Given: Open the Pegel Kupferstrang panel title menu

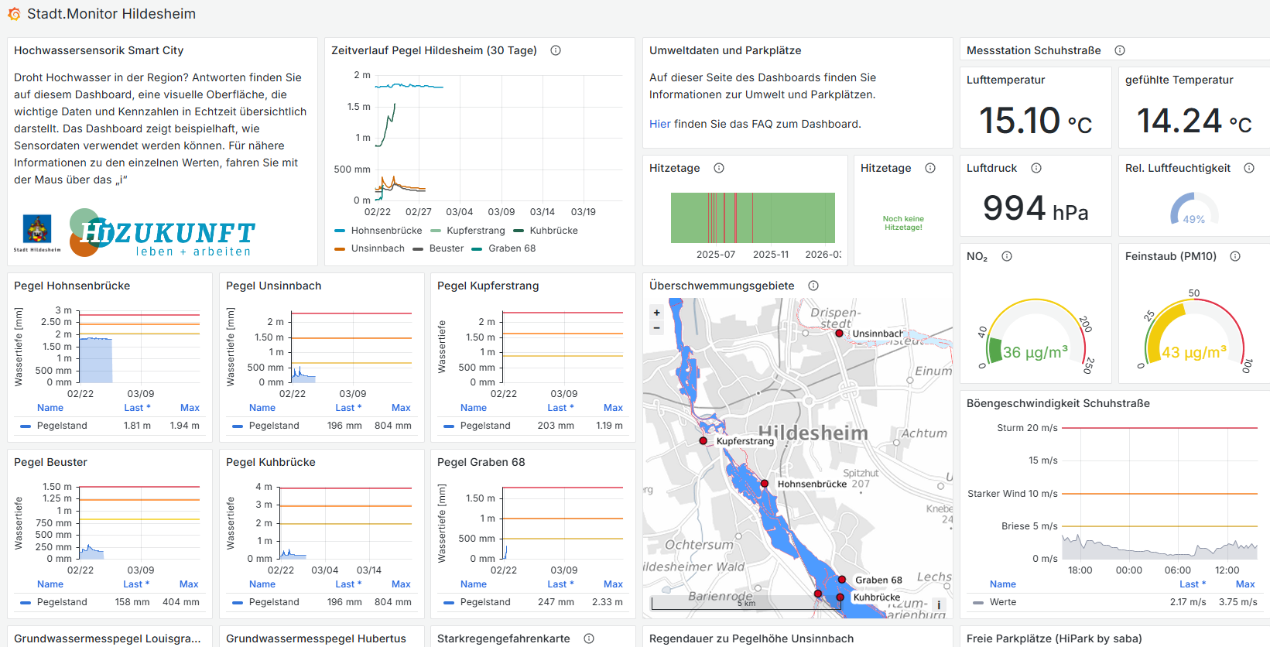Looking at the screenshot, I should (x=488, y=286).
